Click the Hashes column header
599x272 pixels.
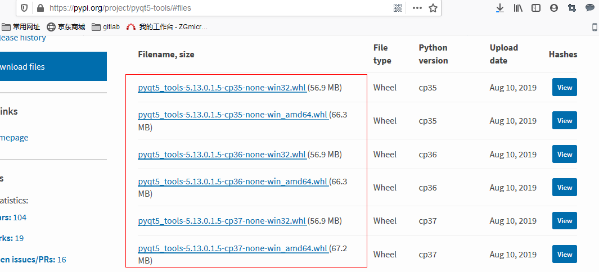562,54
